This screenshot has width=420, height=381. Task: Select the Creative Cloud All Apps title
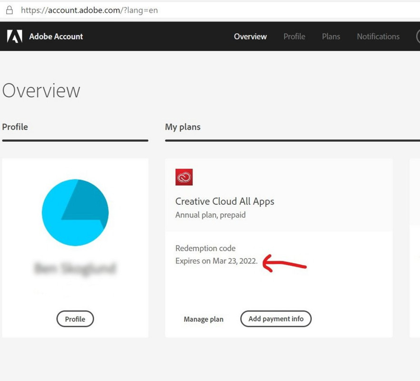pyautogui.click(x=225, y=201)
